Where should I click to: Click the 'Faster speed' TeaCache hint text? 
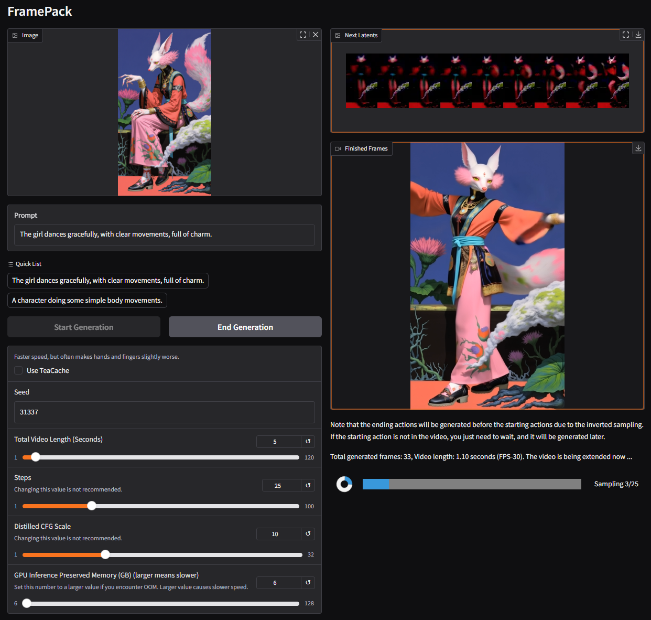[96, 357]
